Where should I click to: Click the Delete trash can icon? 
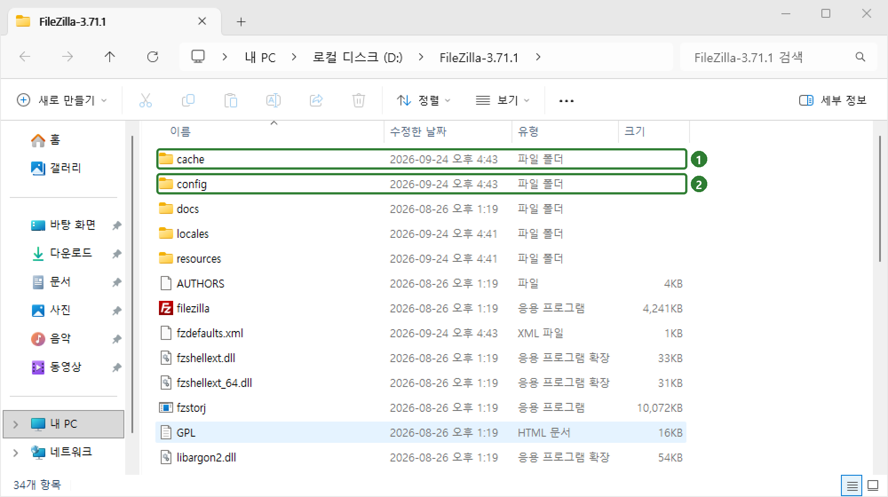pyautogui.click(x=359, y=100)
